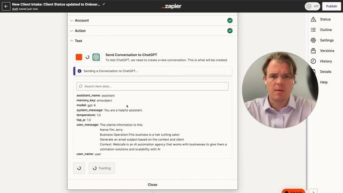Open Settings in the right sidebar
Viewport: 343px width, 193px height.
pyautogui.click(x=327, y=40)
